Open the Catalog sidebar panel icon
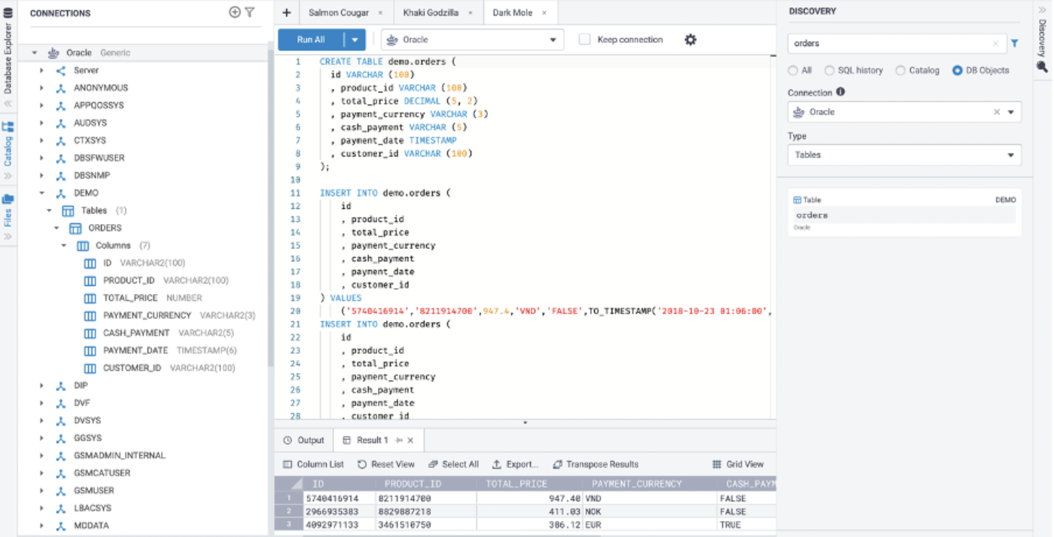 (8, 127)
